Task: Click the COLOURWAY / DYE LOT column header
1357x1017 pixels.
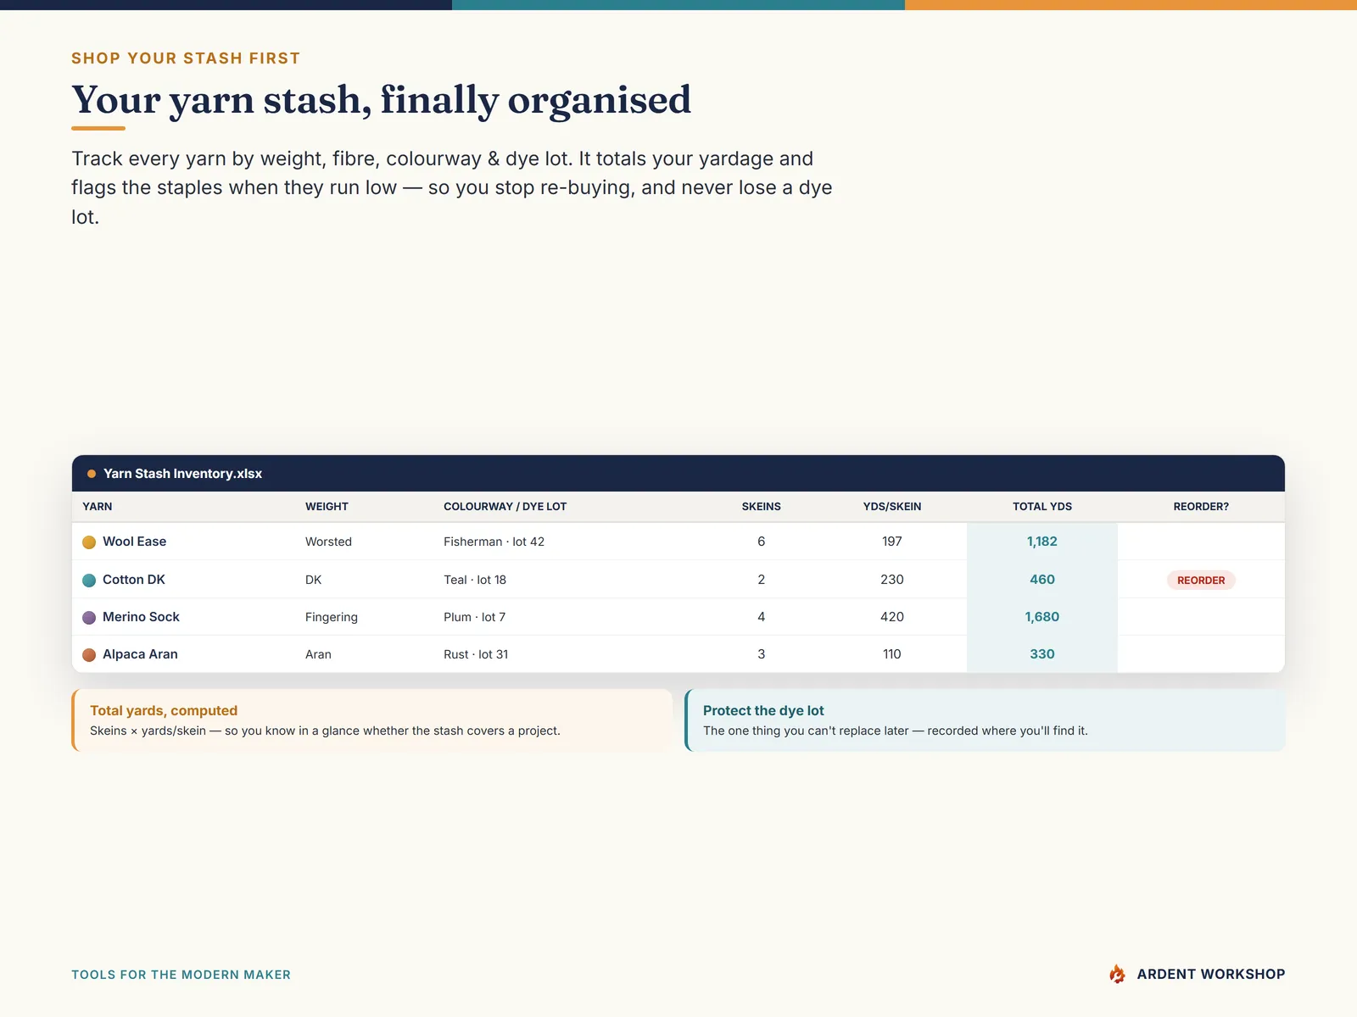Action: point(505,507)
